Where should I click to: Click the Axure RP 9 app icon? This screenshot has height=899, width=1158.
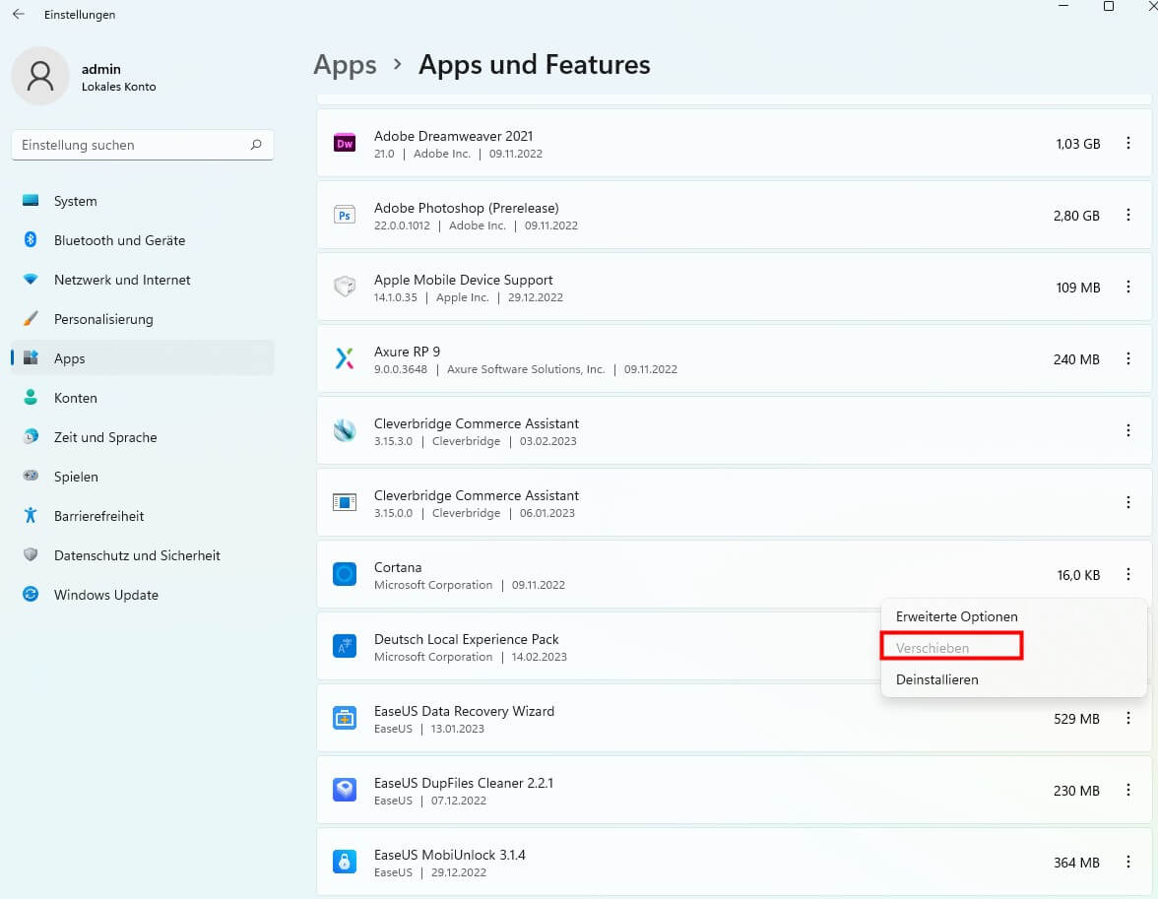coord(344,359)
